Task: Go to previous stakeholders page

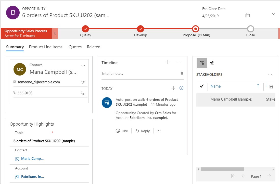Action: tap(243, 176)
